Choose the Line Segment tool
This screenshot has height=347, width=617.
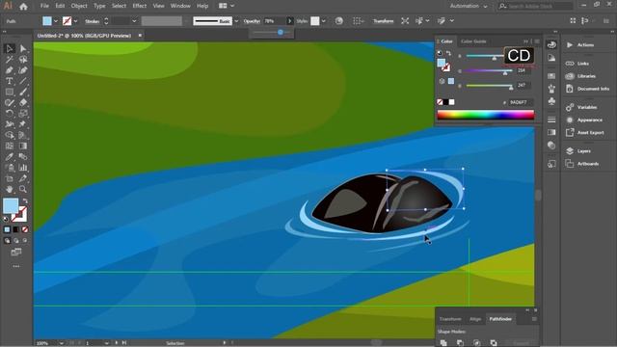(23, 81)
